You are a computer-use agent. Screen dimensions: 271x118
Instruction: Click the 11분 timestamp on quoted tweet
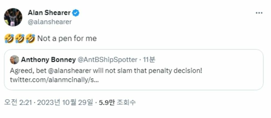tap(149, 60)
